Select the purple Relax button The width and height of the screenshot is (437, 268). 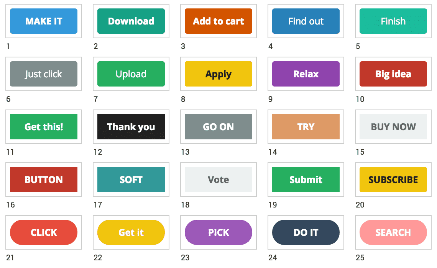pyautogui.click(x=306, y=74)
